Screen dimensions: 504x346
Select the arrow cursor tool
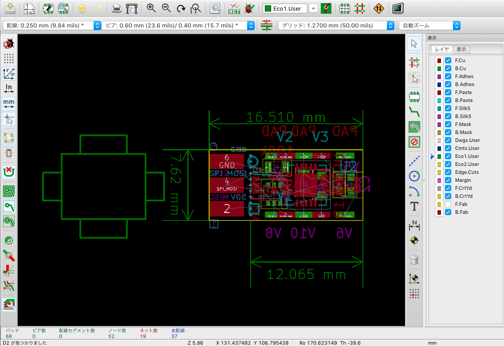[414, 43]
